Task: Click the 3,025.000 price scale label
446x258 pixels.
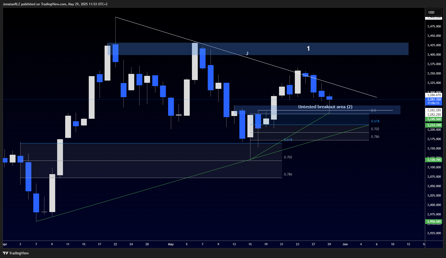Action: pos(434,195)
